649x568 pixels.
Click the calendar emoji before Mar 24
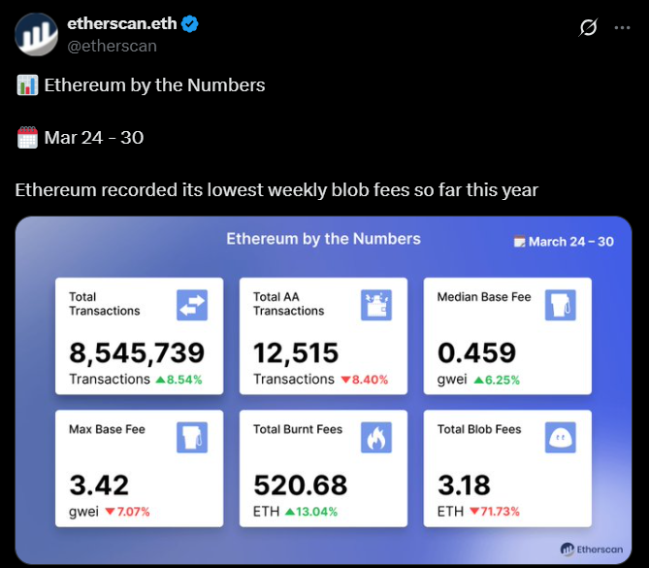point(27,138)
